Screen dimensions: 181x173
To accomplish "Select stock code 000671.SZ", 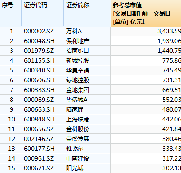I will coord(39,168).
